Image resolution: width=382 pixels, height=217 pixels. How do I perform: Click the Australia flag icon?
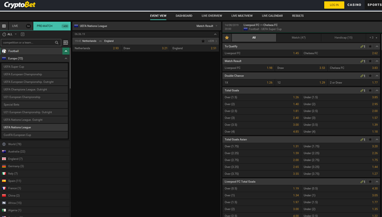(x=4, y=152)
